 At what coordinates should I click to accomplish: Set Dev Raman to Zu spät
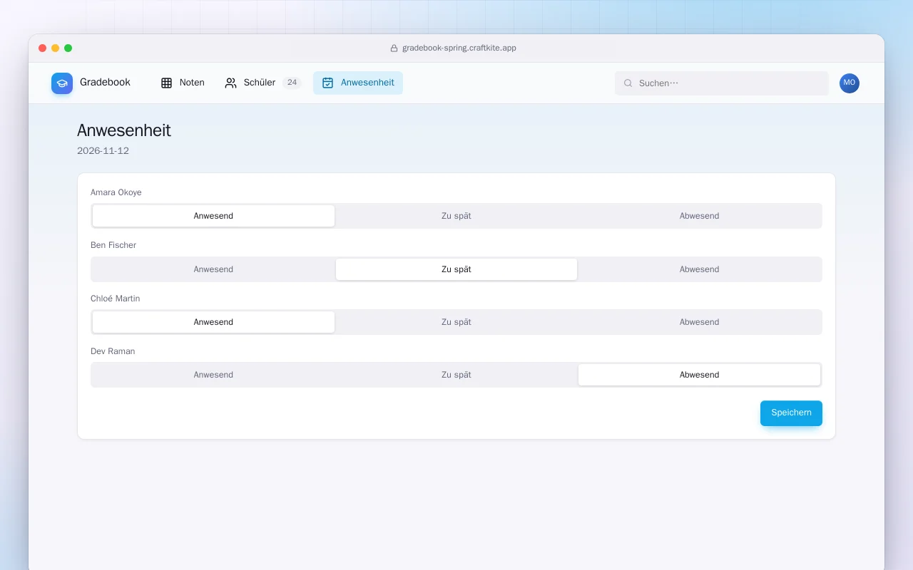[x=456, y=375]
